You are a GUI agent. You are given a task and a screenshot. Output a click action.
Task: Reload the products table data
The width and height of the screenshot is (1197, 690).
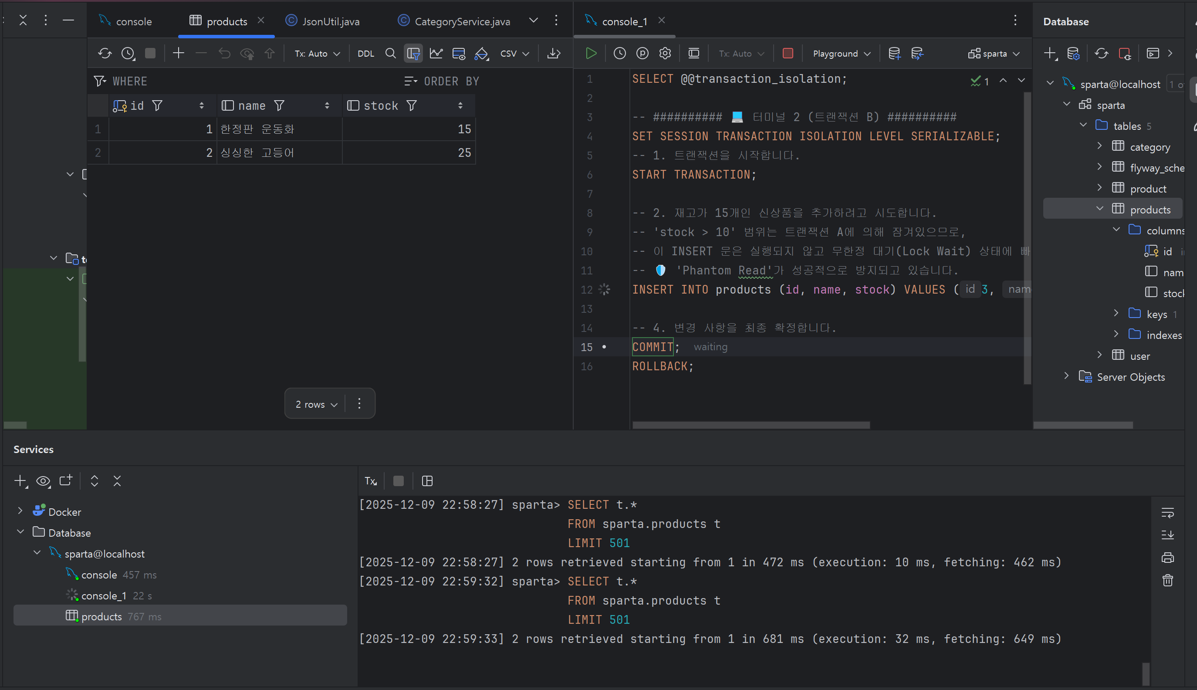pos(105,53)
